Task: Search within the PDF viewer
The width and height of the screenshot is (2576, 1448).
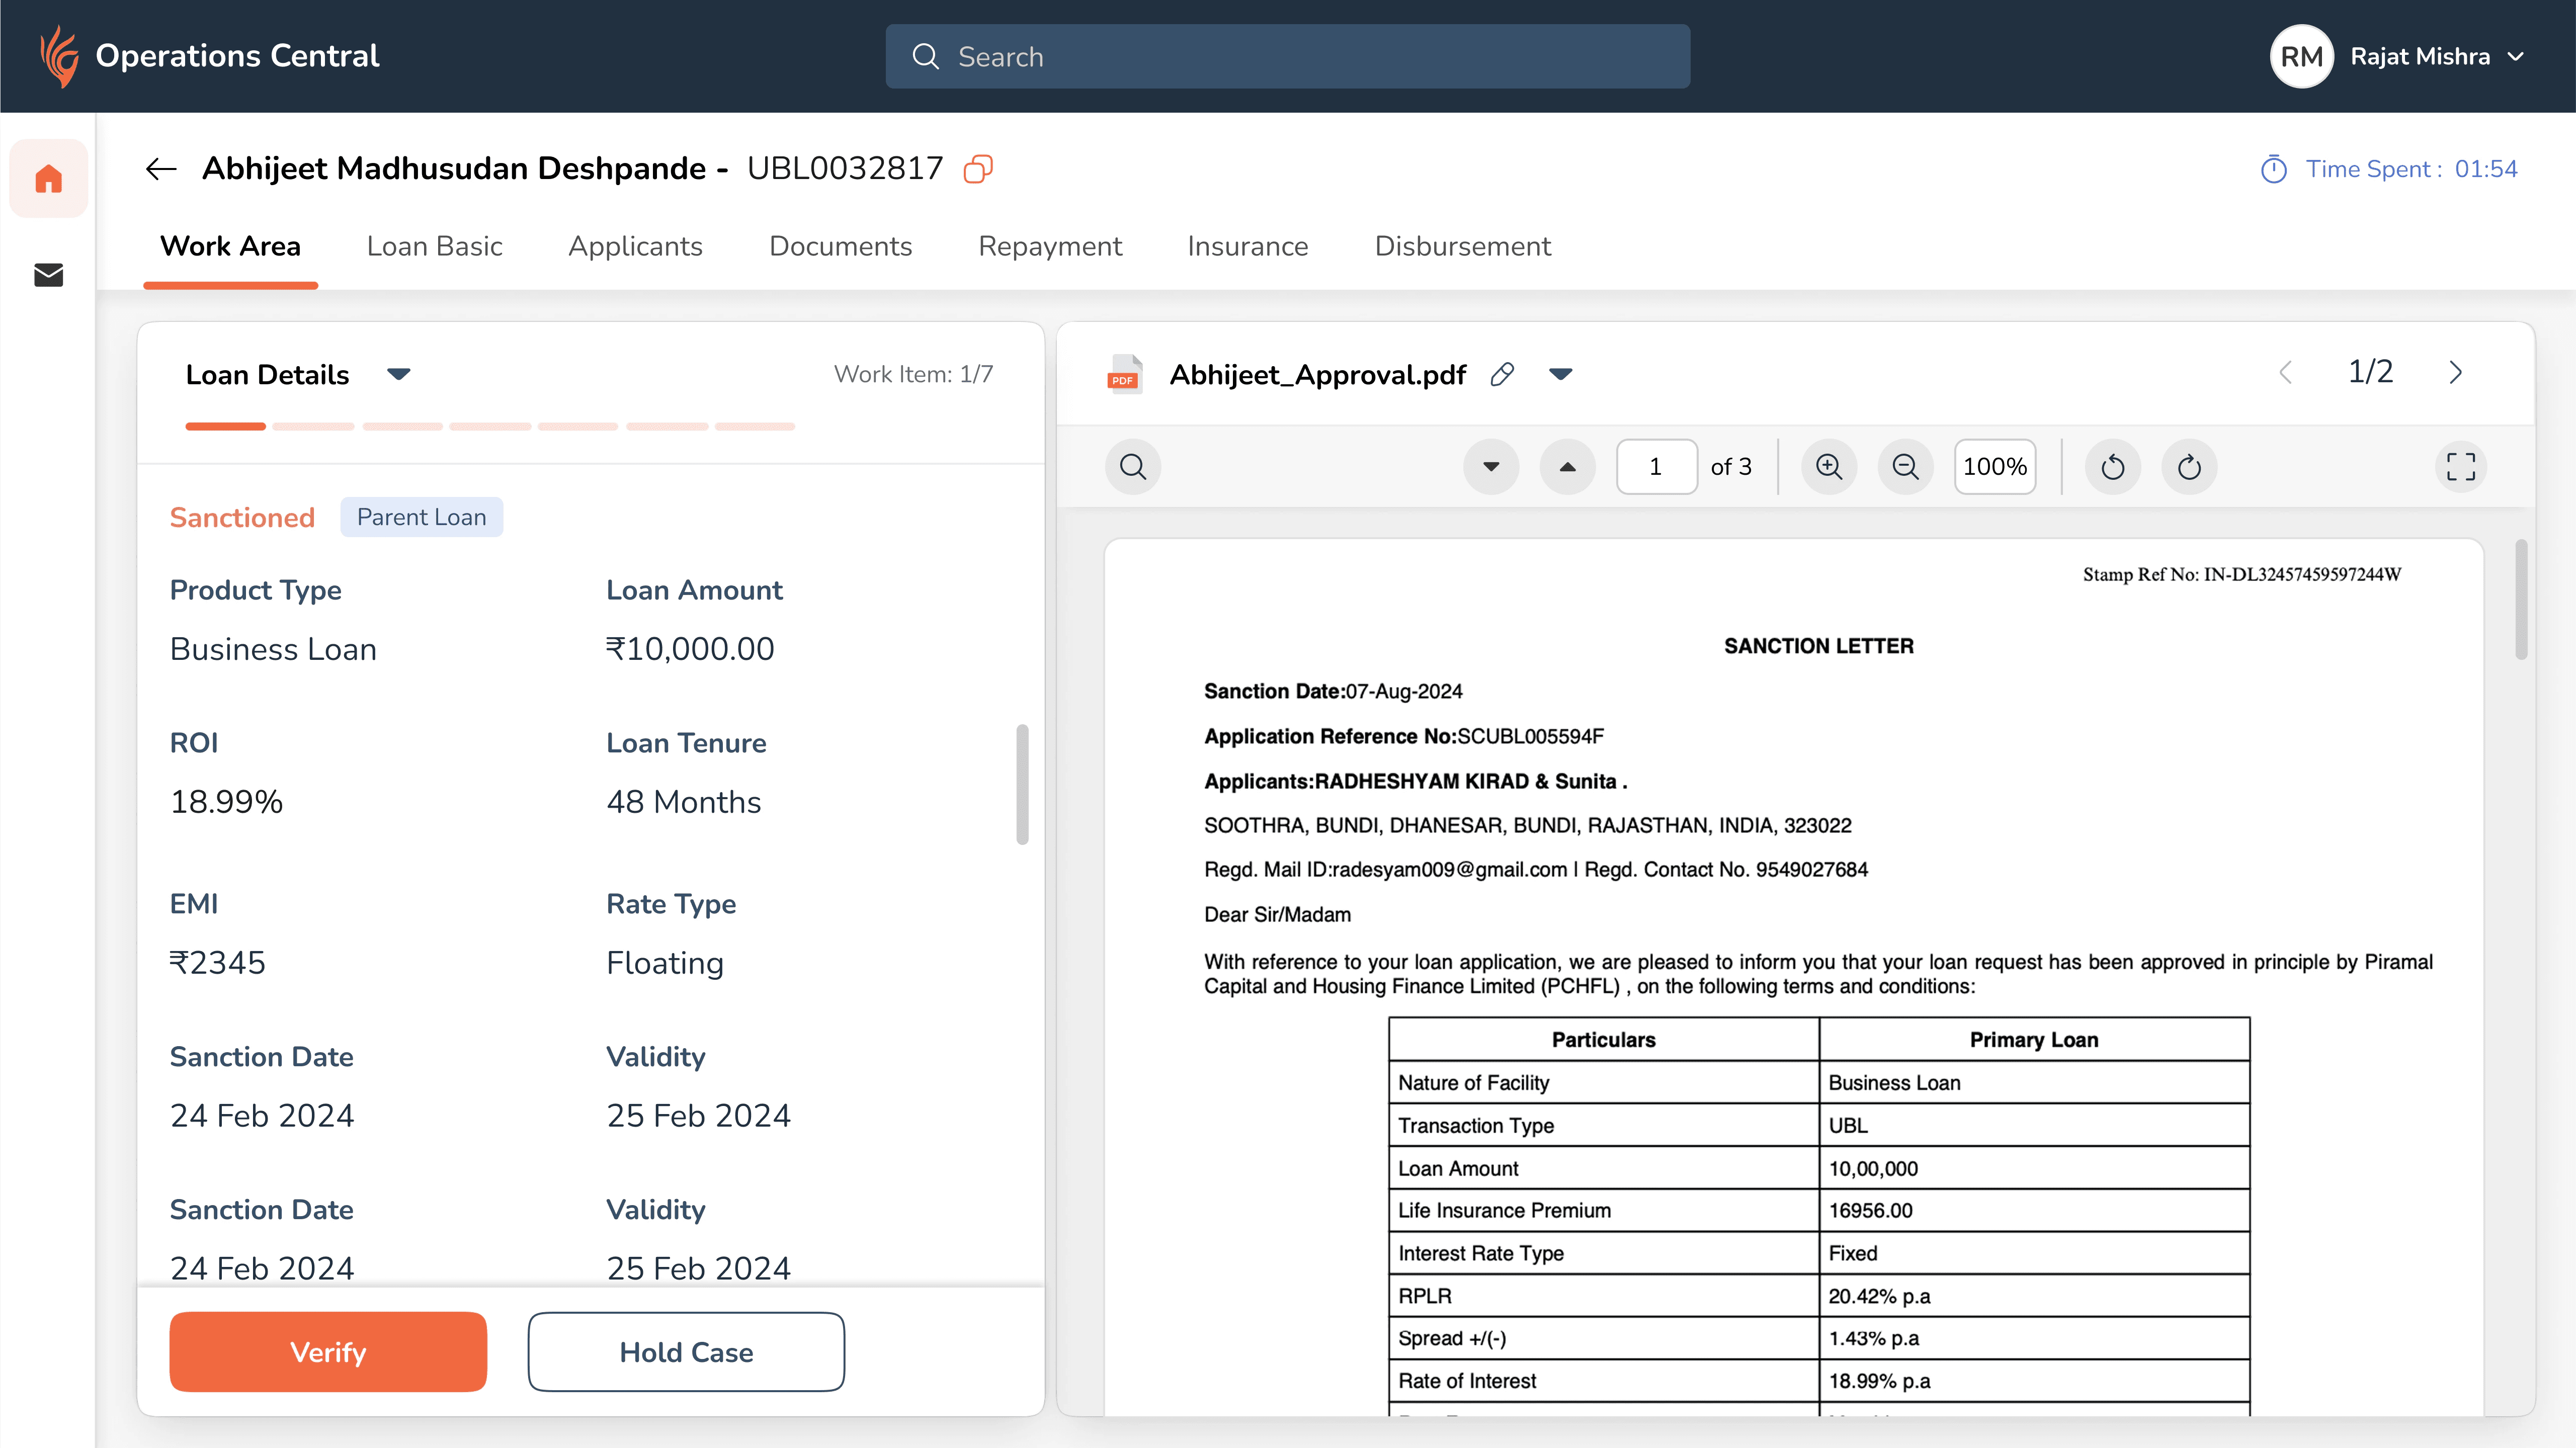Action: (x=1132, y=467)
